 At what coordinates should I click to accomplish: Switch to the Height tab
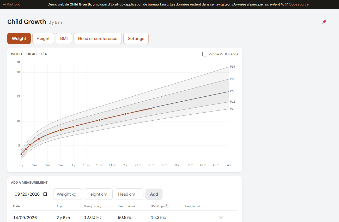coord(43,38)
